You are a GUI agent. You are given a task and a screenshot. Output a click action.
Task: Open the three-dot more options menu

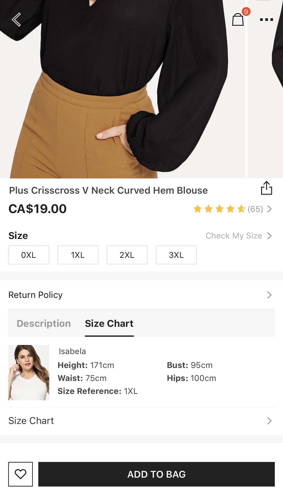pyautogui.click(x=266, y=20)
